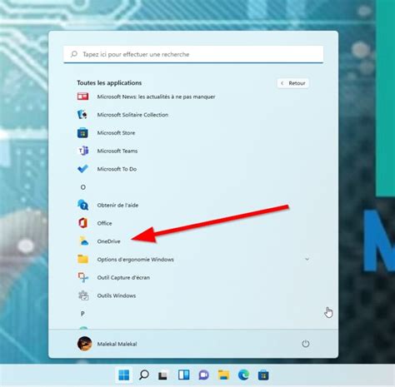This screenshot has width=395, height=387.
Task: Open File Explorer from the taskbar
Action: (223, 375)
